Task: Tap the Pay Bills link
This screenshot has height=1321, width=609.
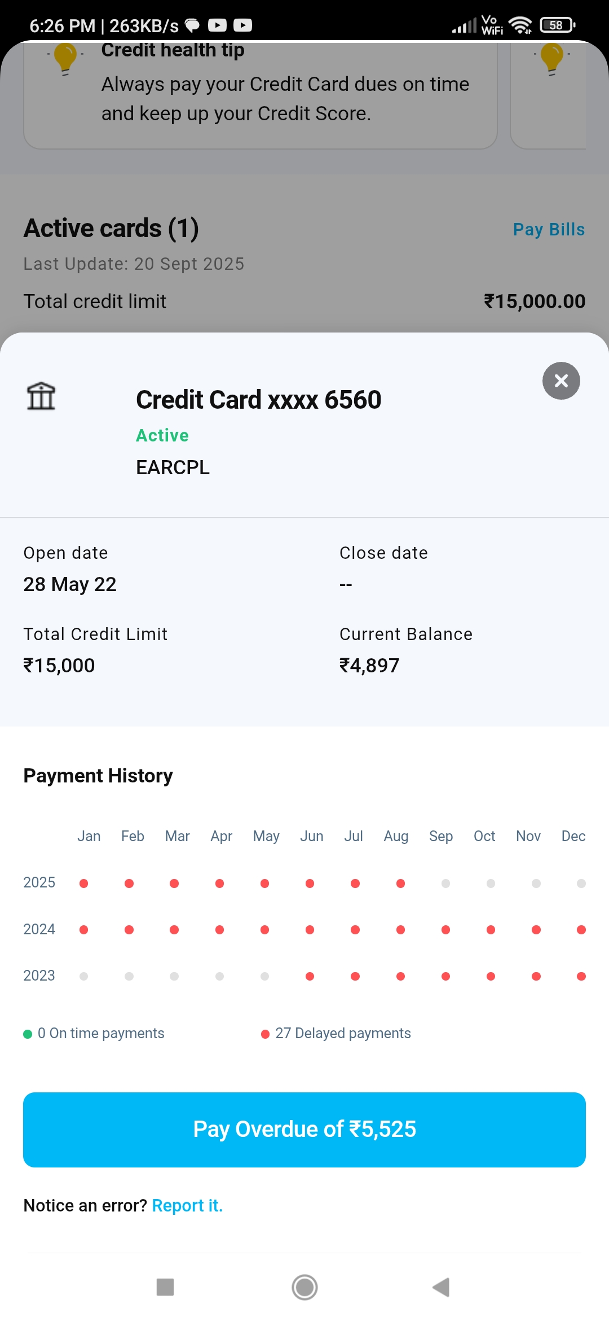Action: click(549, 229)
